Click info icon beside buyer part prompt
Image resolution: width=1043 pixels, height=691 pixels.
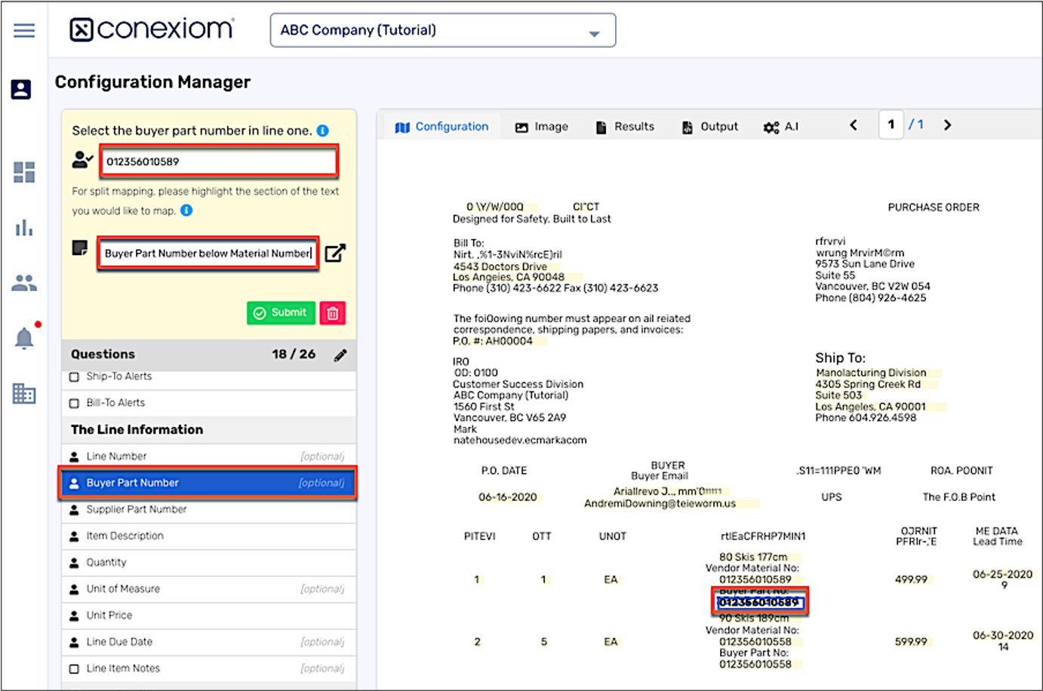click(322, 131)
